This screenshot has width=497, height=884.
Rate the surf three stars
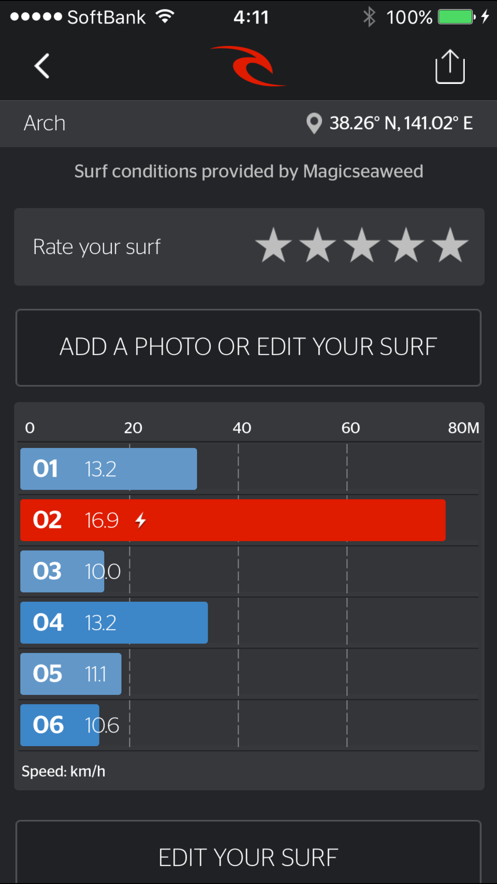tap(362, 246)
